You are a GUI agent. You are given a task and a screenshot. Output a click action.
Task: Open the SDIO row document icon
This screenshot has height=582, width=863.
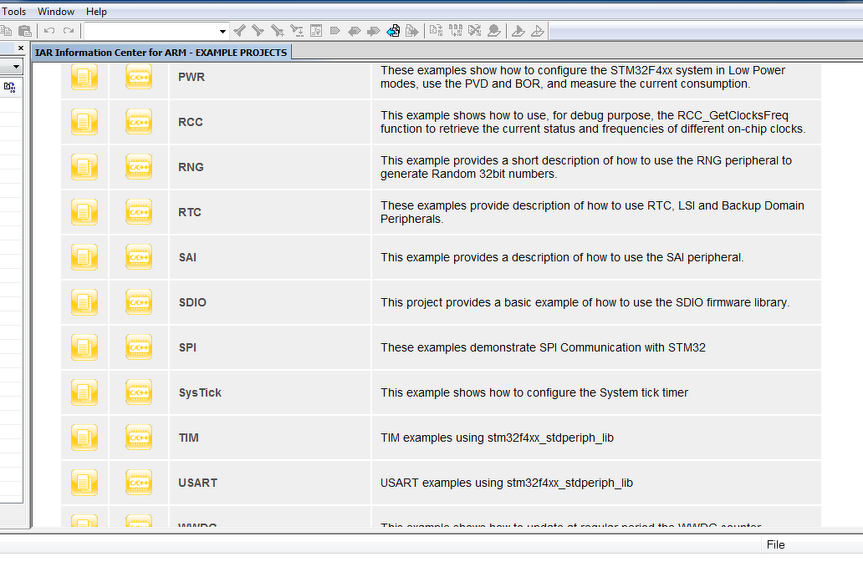(x=84, y=302)
